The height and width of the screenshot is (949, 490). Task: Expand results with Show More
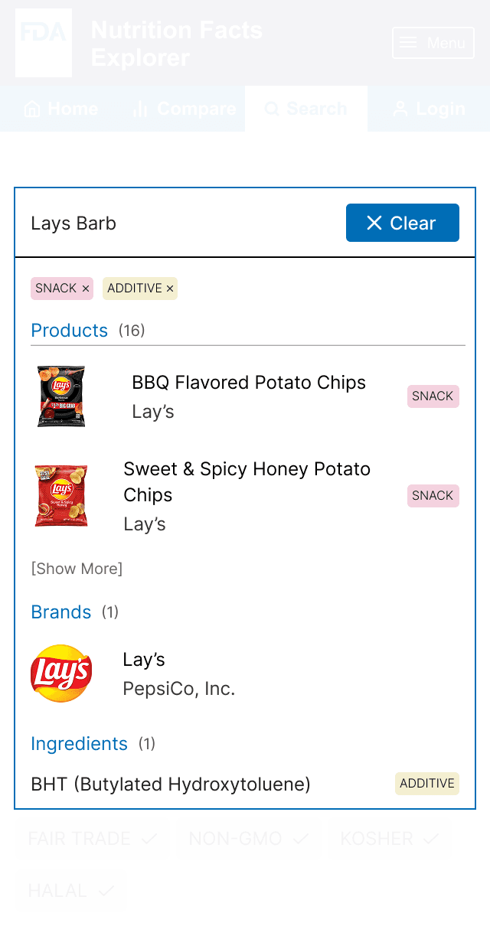[77, 569]
